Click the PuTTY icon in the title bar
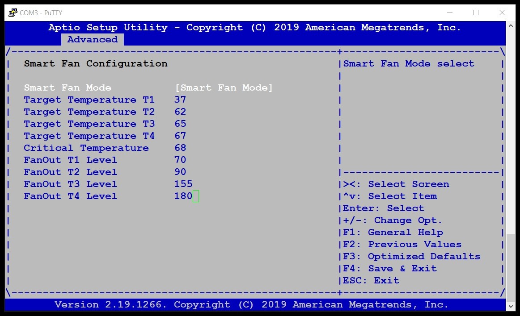This screenshot has width=520, height=316. 13,12
